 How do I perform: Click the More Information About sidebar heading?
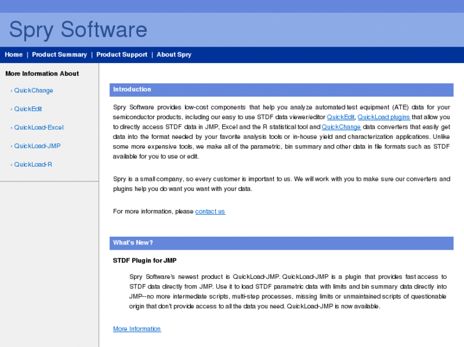pyautogui.click(x=42, y=73)
